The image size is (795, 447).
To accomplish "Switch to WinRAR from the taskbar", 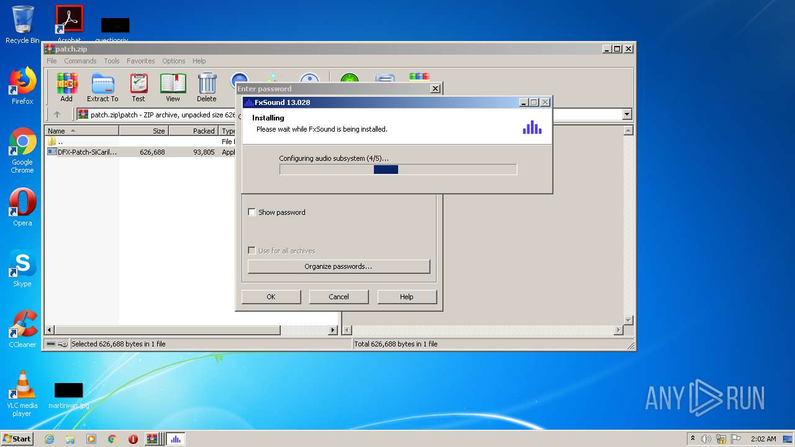I will click(153, 439).
